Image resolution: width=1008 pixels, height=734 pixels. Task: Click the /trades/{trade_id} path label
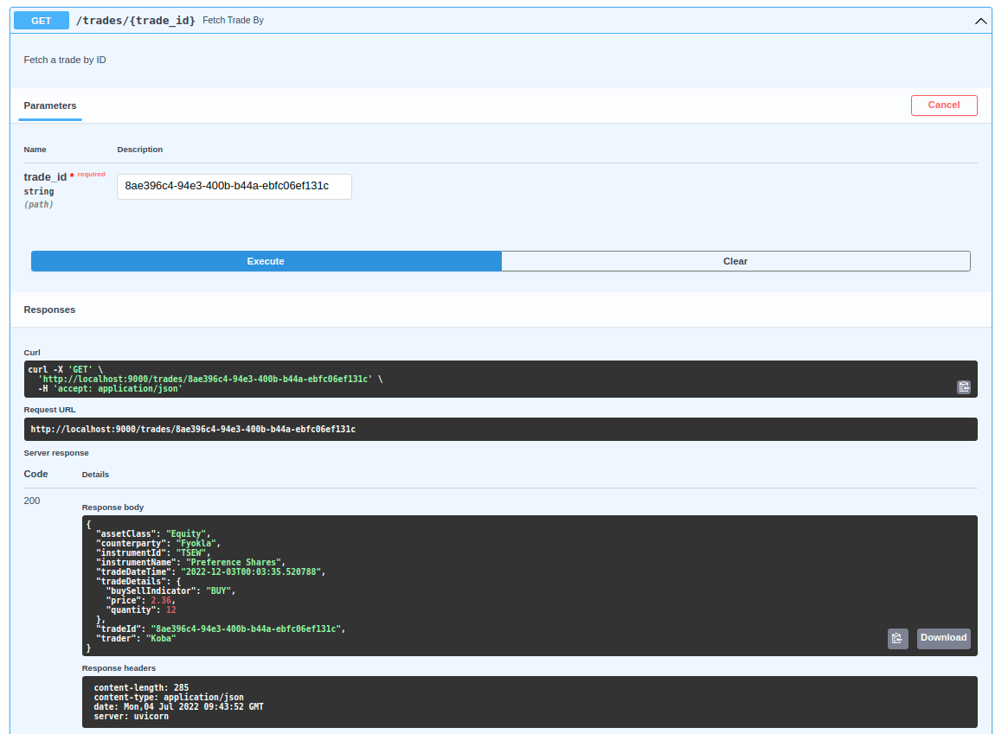point(137,20)
